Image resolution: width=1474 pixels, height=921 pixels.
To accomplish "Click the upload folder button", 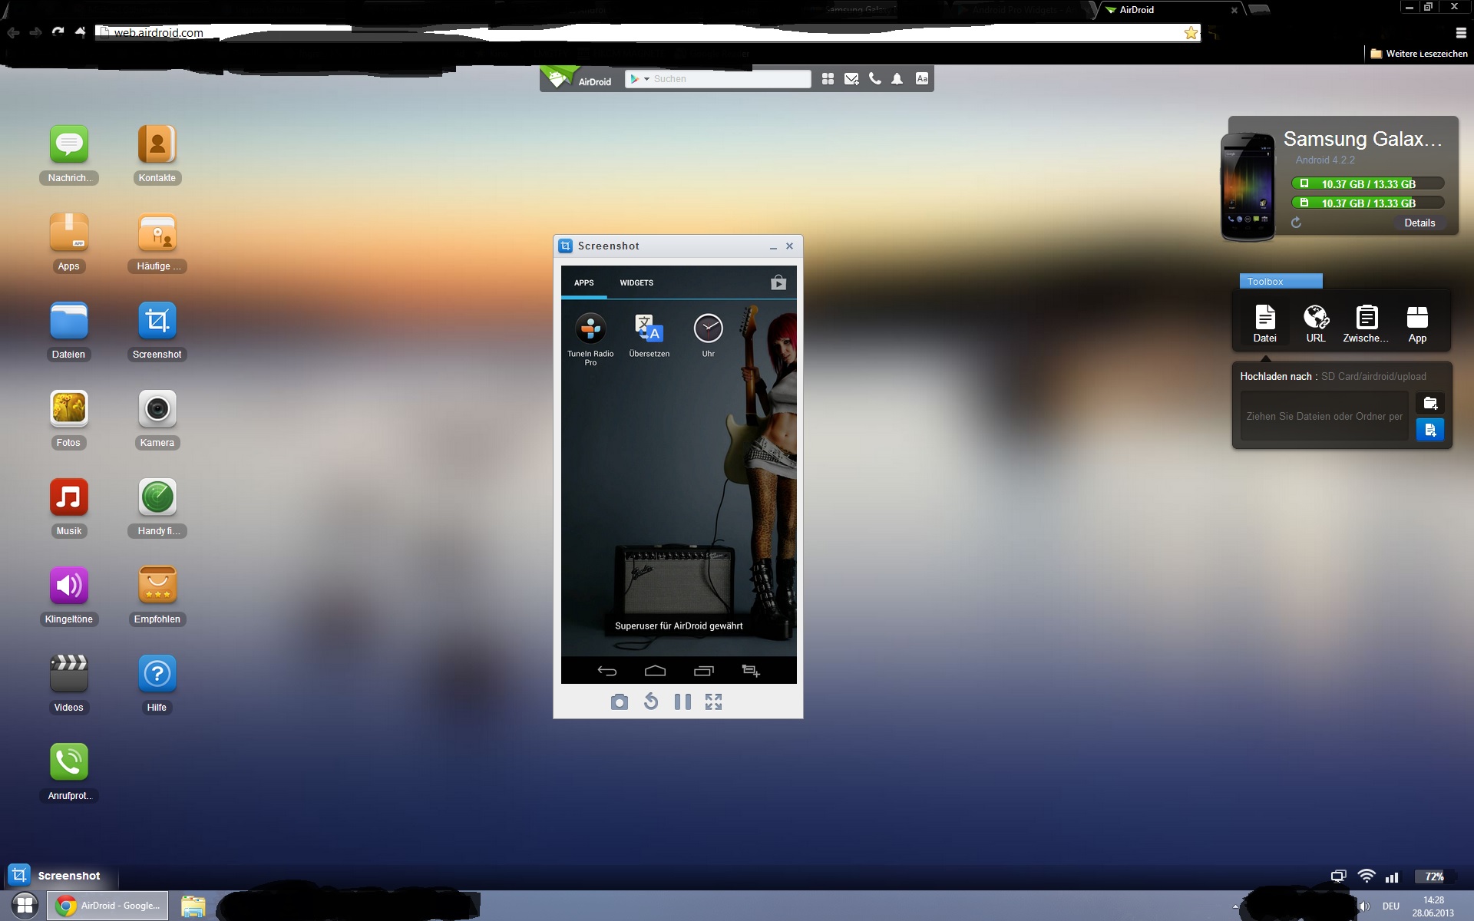I will click(x=1430, y=404).
